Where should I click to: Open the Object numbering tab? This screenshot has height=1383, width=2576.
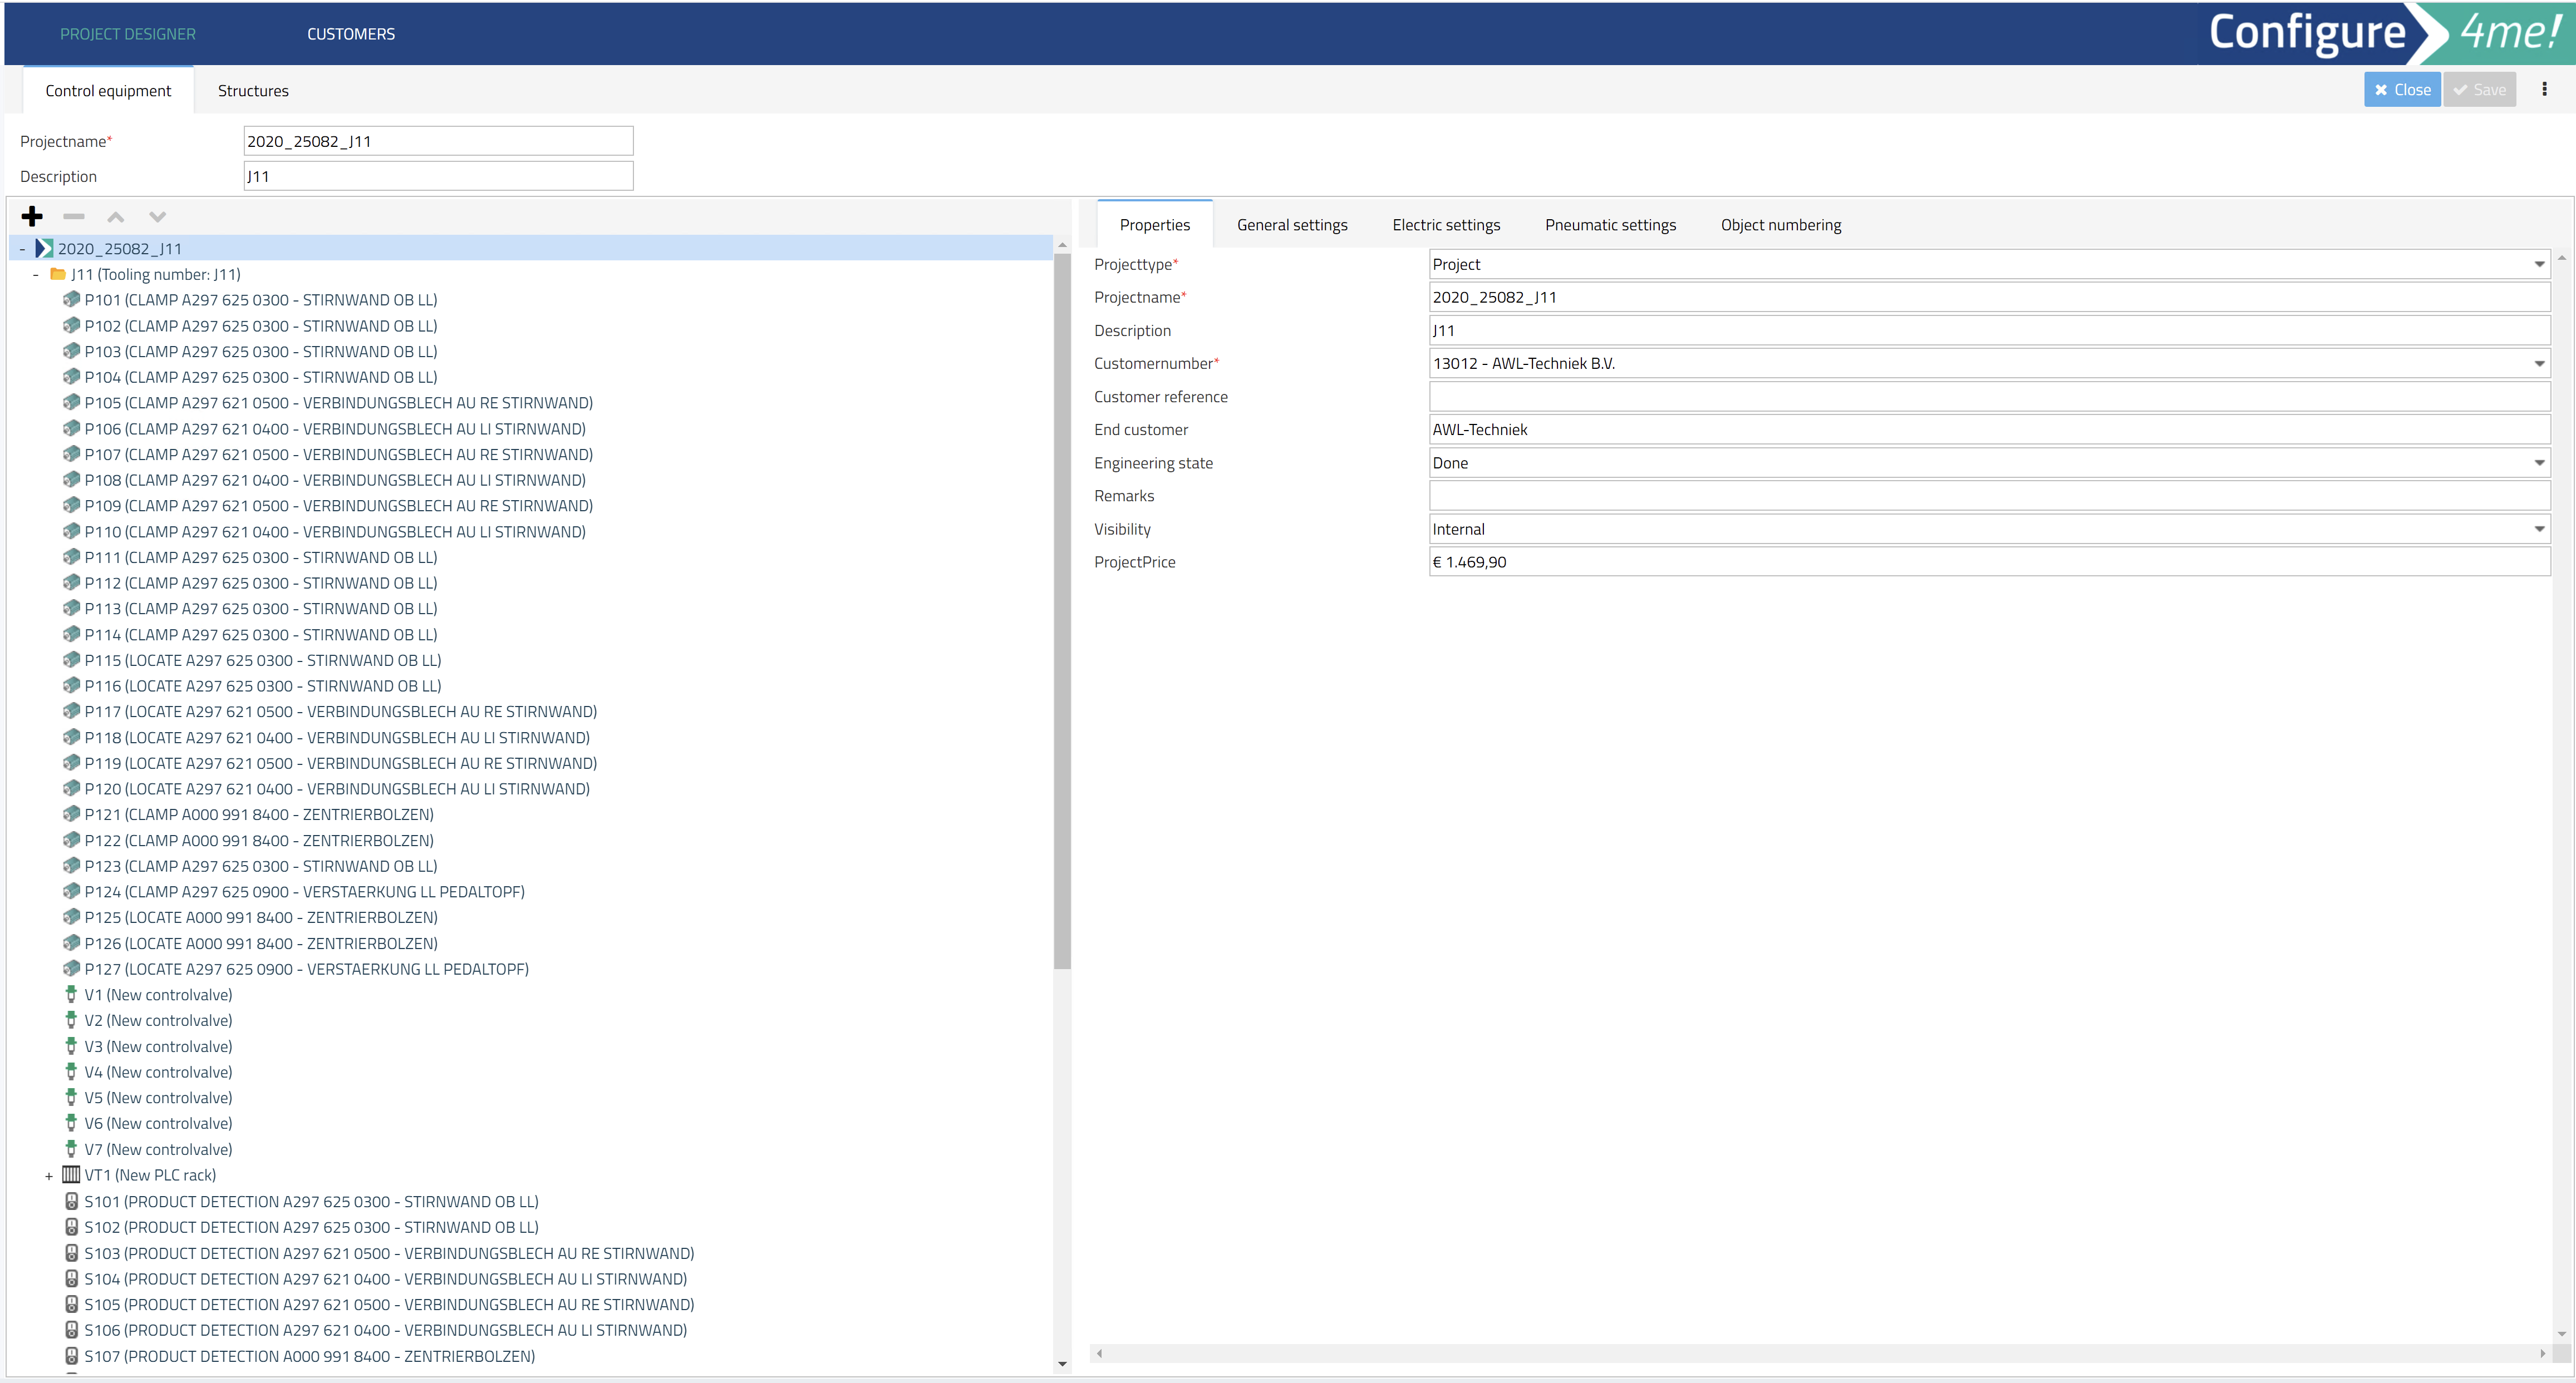1780,225
